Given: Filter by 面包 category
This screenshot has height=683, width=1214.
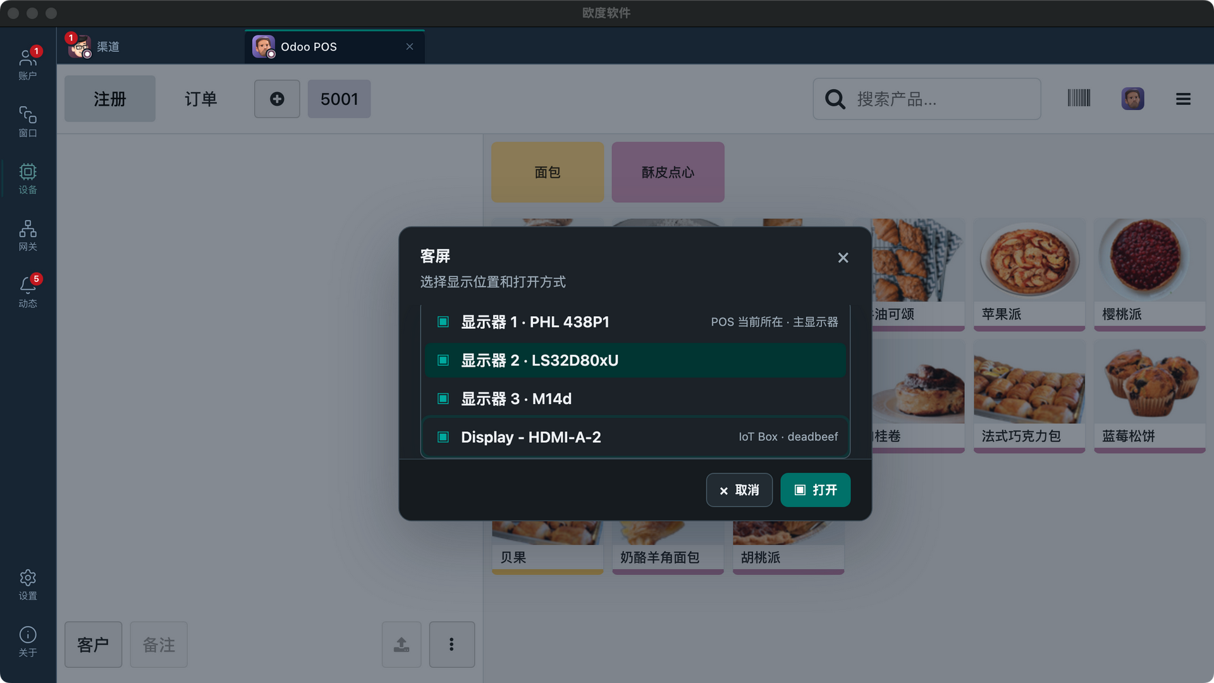Looking at the screenshot, I should click(548, 172).
